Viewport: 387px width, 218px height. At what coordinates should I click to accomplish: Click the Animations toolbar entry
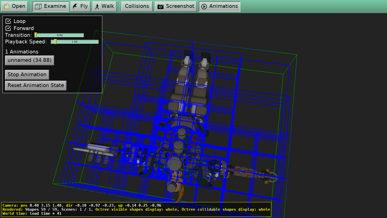[219, 6]
